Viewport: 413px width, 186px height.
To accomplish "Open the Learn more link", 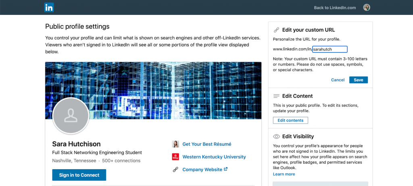I will pos(284,174).
